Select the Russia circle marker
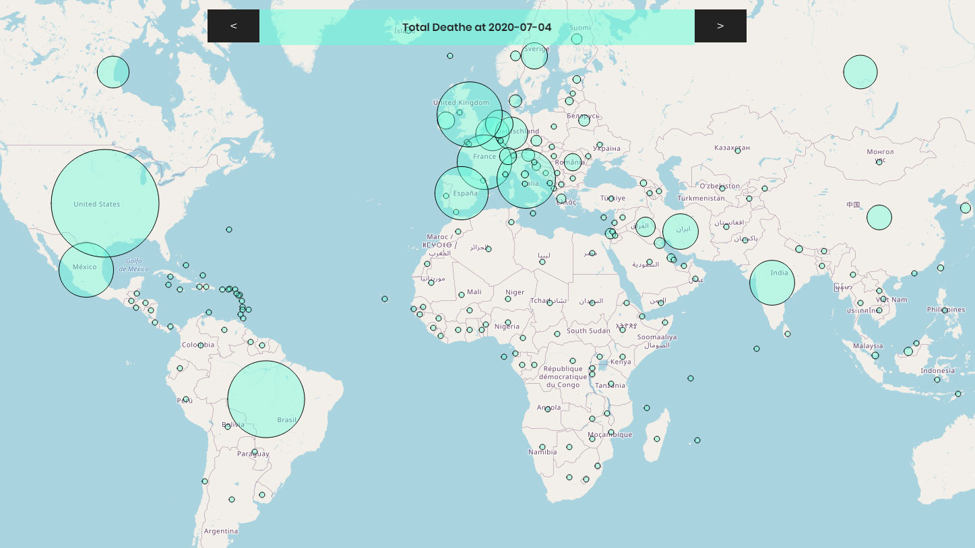The image size is (975, 548). (x=860, y=72)
